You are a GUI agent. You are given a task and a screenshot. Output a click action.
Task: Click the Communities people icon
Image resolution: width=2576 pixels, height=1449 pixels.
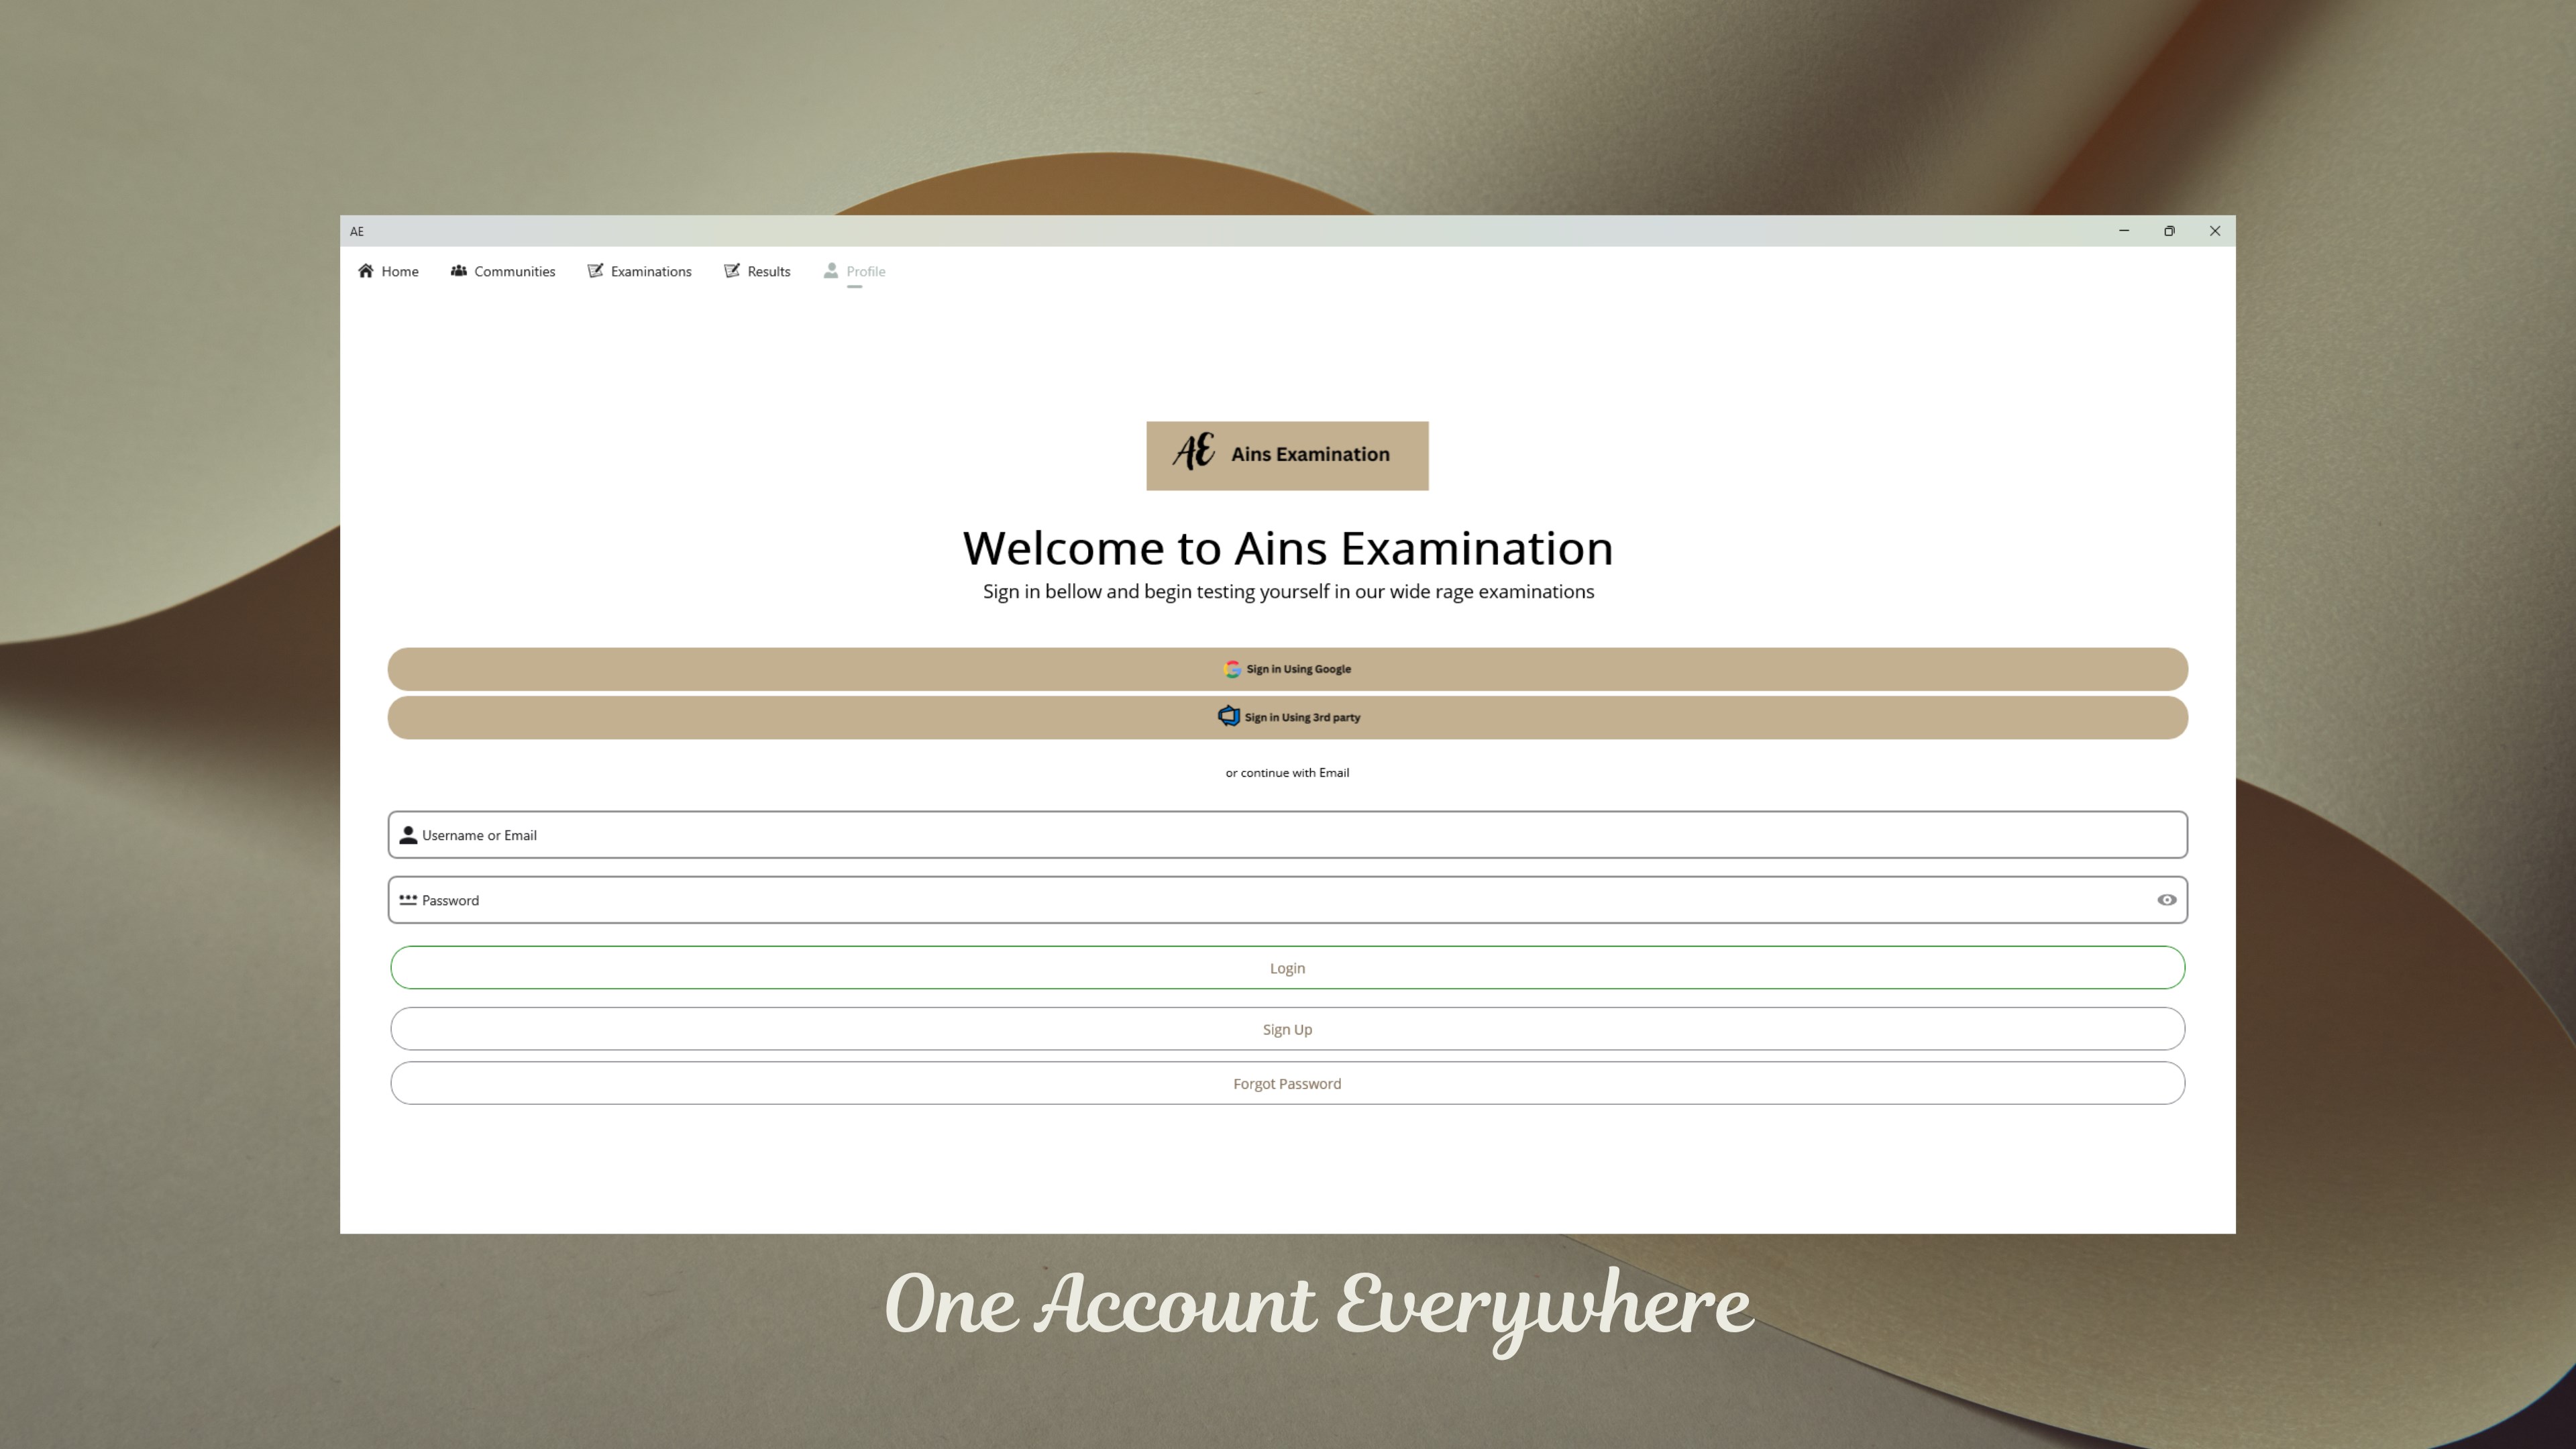458,271
